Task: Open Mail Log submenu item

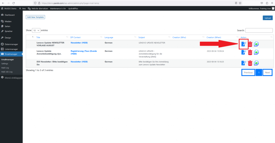Action: [x=5, y=68]
